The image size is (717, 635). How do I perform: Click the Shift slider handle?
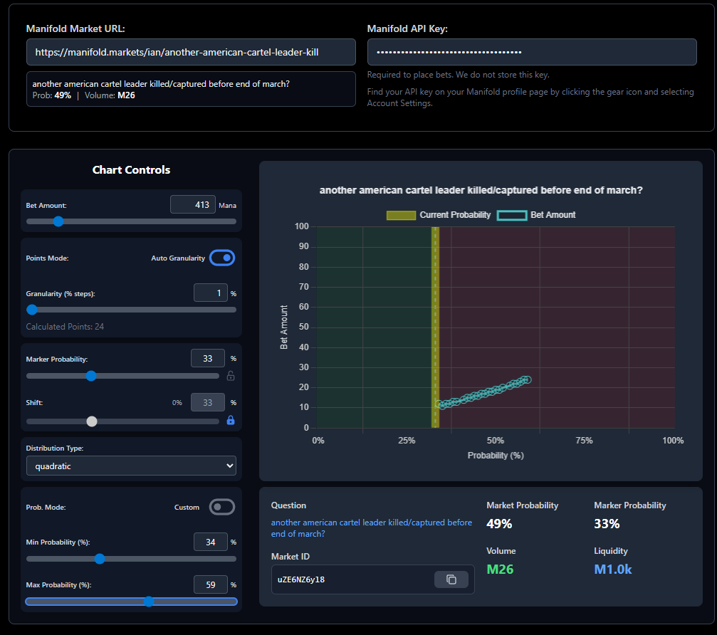pos(91,421)
